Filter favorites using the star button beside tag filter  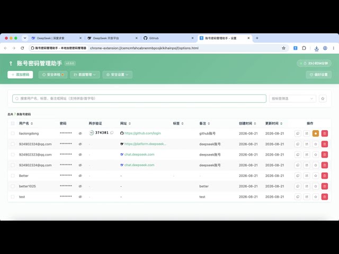323,98
